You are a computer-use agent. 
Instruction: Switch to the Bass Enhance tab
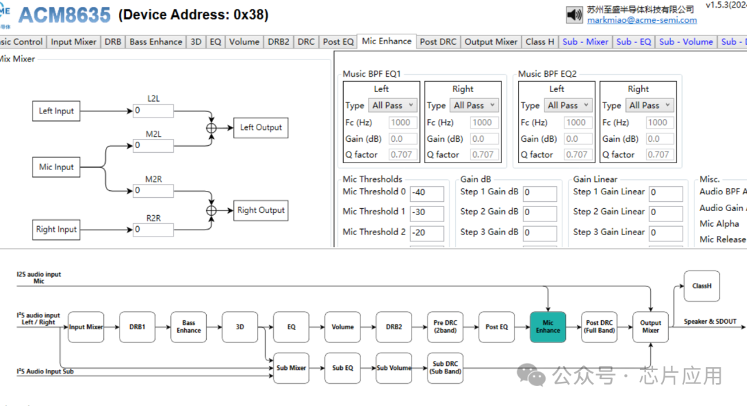click(x=156, y=41)
